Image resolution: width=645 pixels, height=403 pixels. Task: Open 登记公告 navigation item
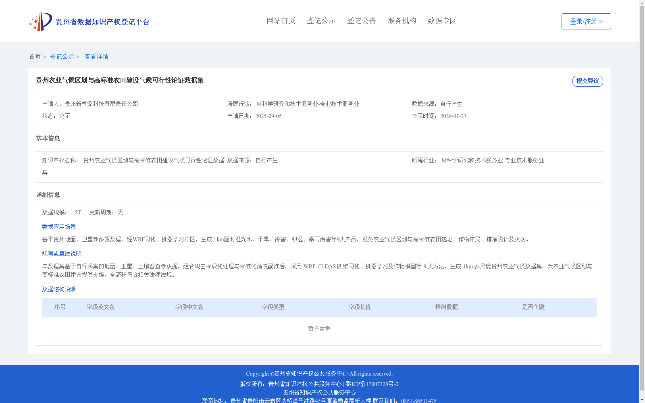[362, 21]
